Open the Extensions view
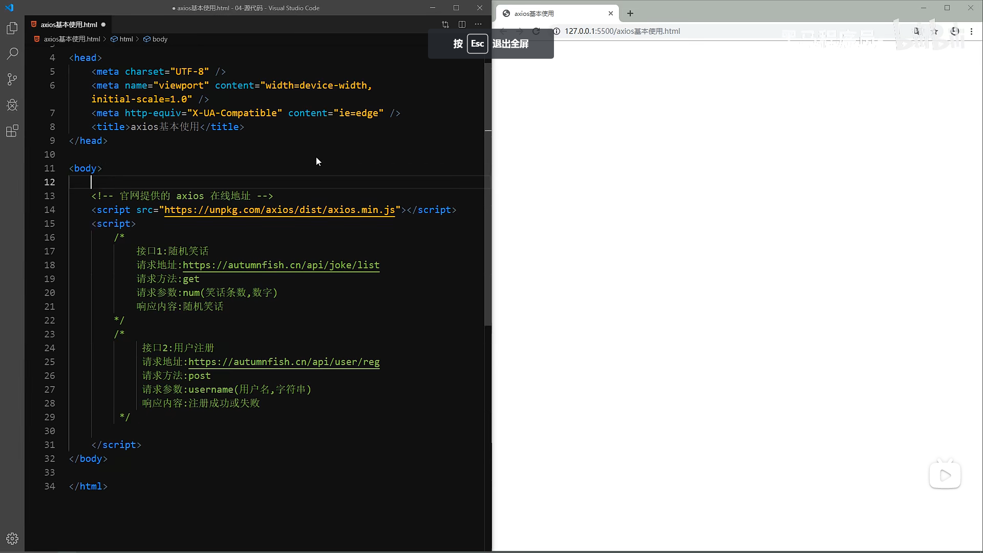983x553 pixels. (12, 131)
